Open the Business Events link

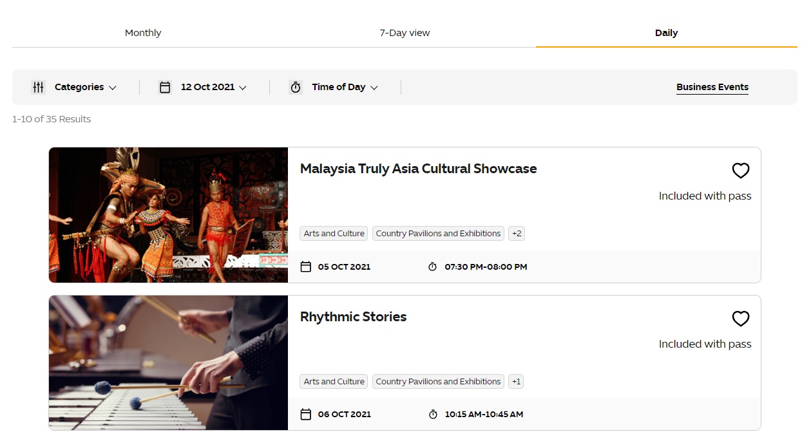712,87
